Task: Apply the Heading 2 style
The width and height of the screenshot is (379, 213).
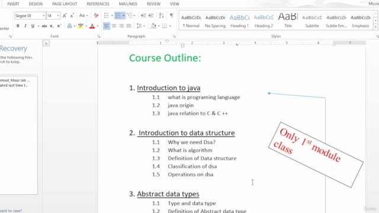Action: [264, 21]
